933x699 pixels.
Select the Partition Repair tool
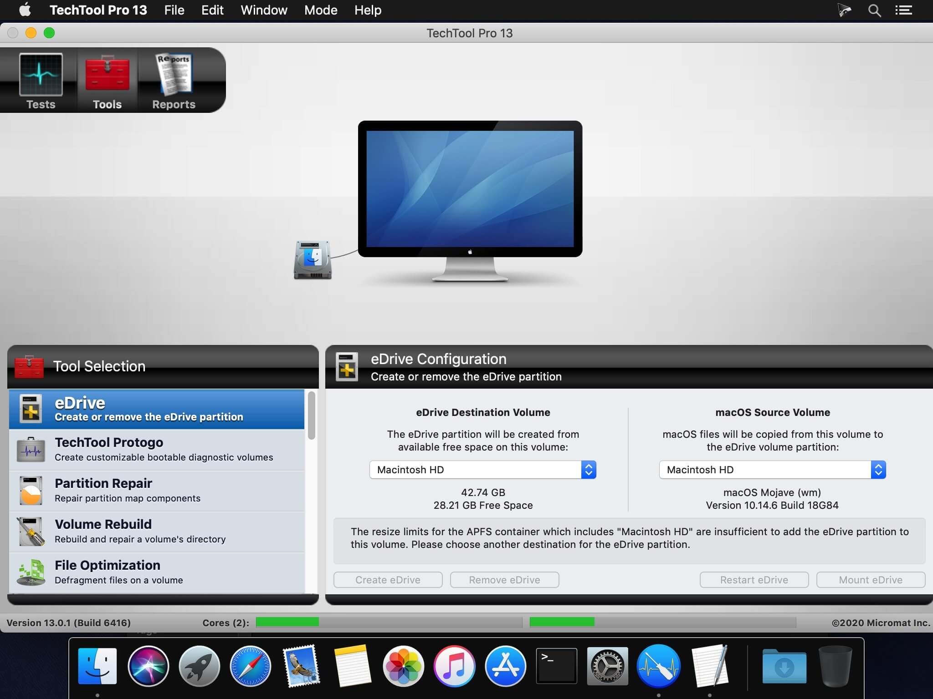157,491
